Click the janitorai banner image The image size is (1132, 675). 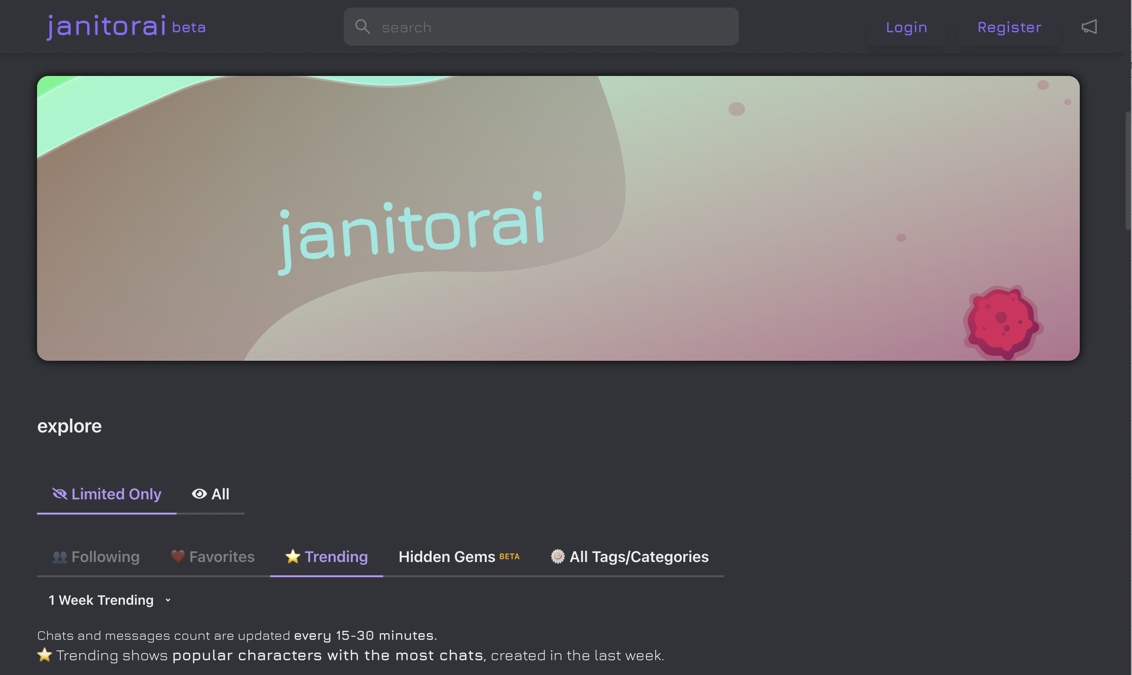[558, 218]
